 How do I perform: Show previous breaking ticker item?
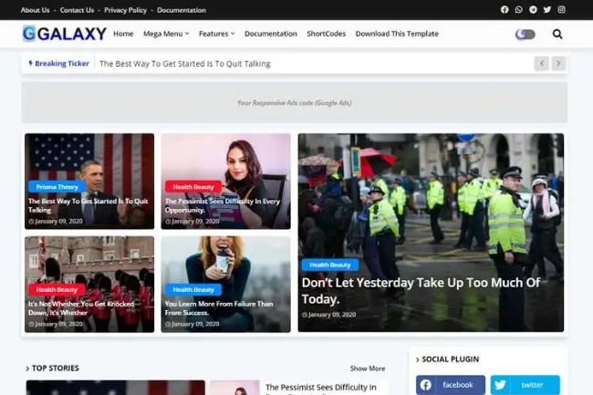pyautogui.click(x=542, y=64)
